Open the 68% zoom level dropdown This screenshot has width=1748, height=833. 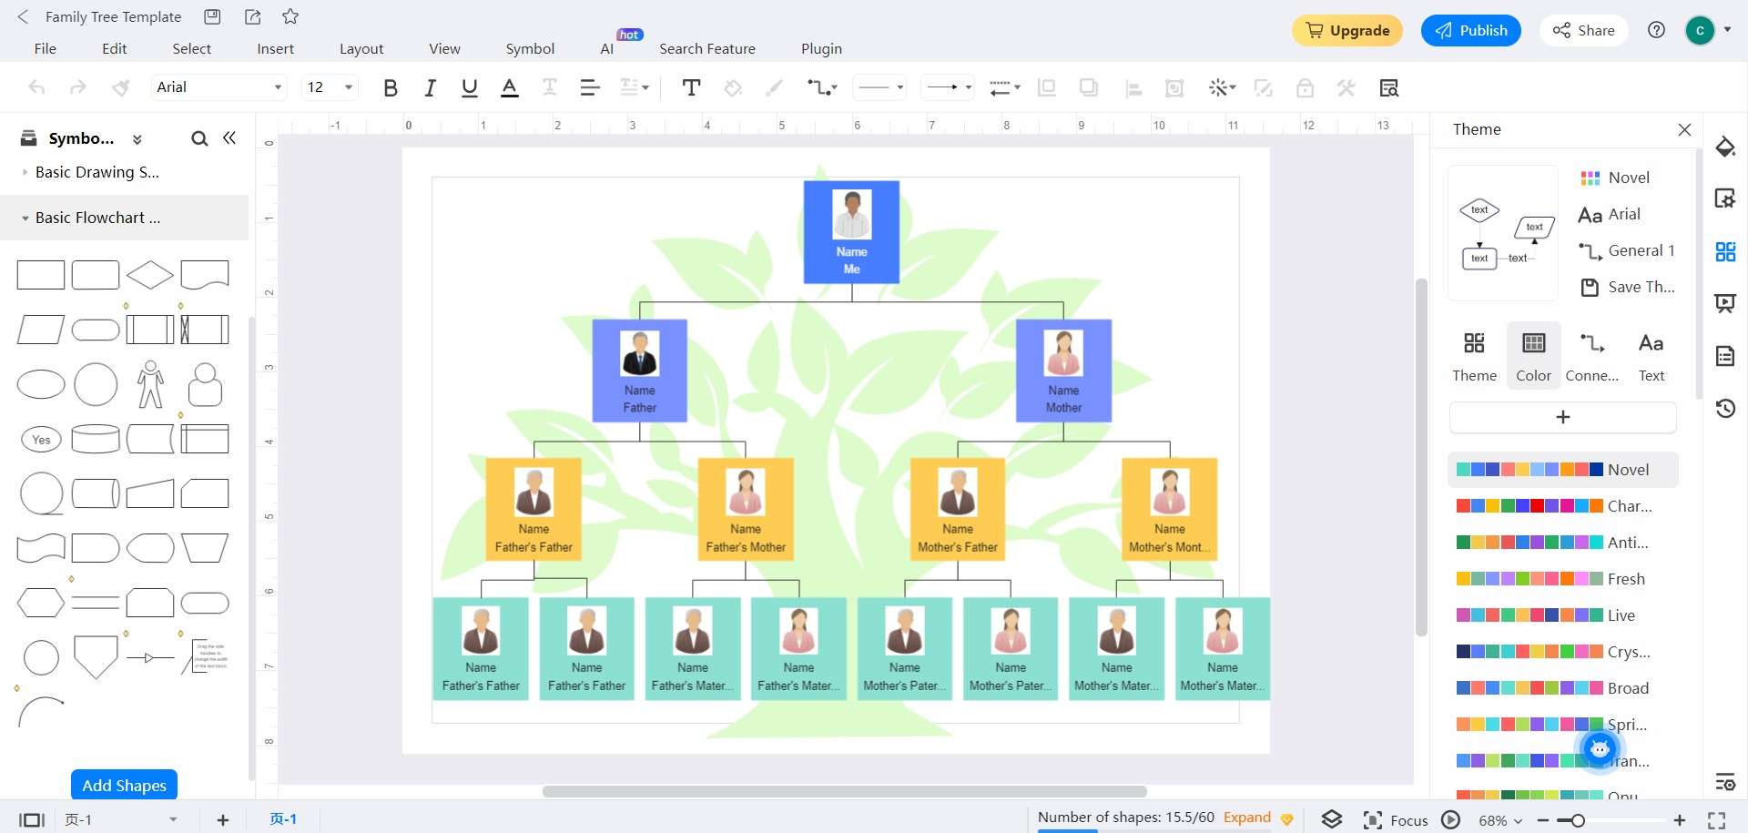[x=1500, y=820]
